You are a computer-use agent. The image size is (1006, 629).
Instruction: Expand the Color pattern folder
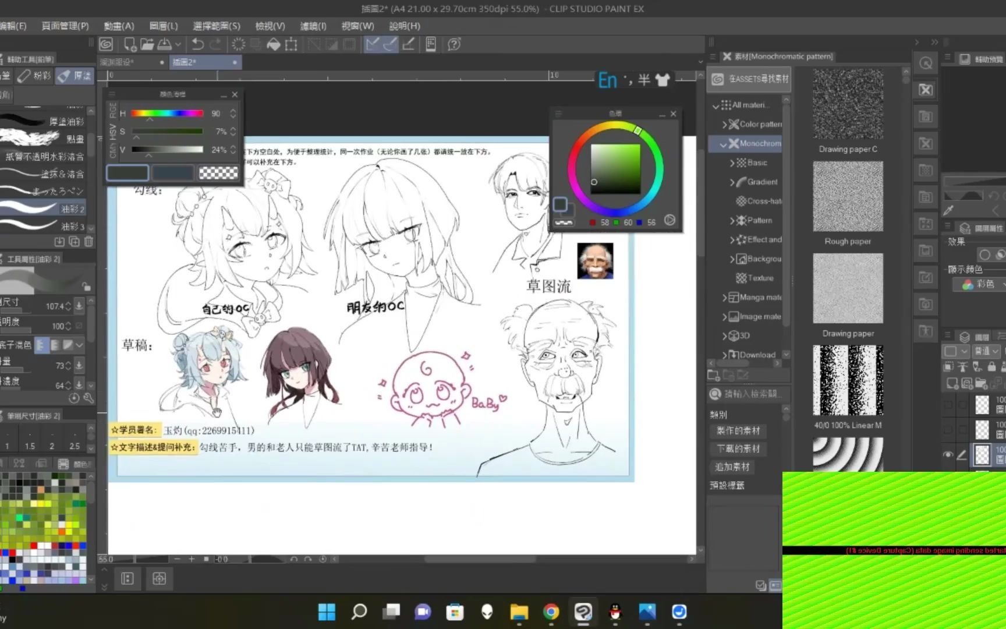(725, 124)
